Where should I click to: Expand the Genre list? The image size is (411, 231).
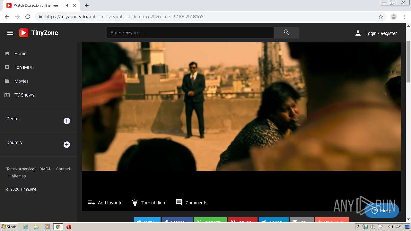67,121
